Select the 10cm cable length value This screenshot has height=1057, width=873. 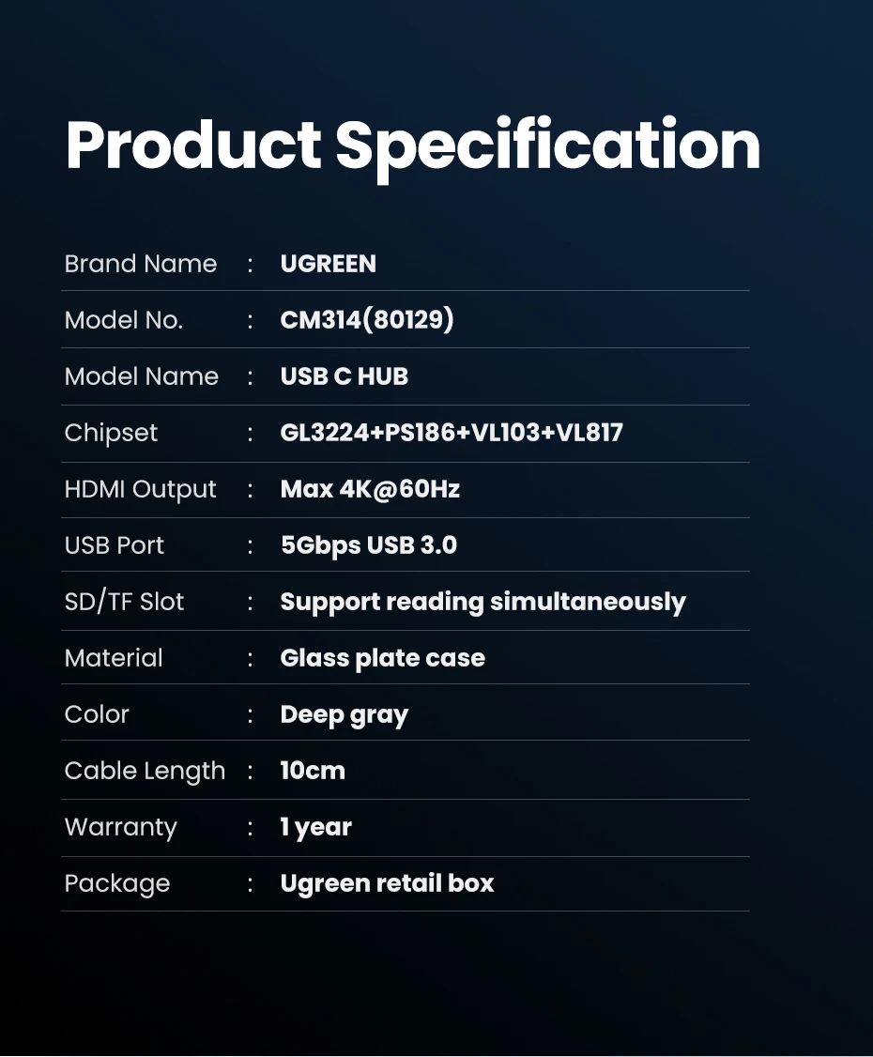tap(313, 771)
